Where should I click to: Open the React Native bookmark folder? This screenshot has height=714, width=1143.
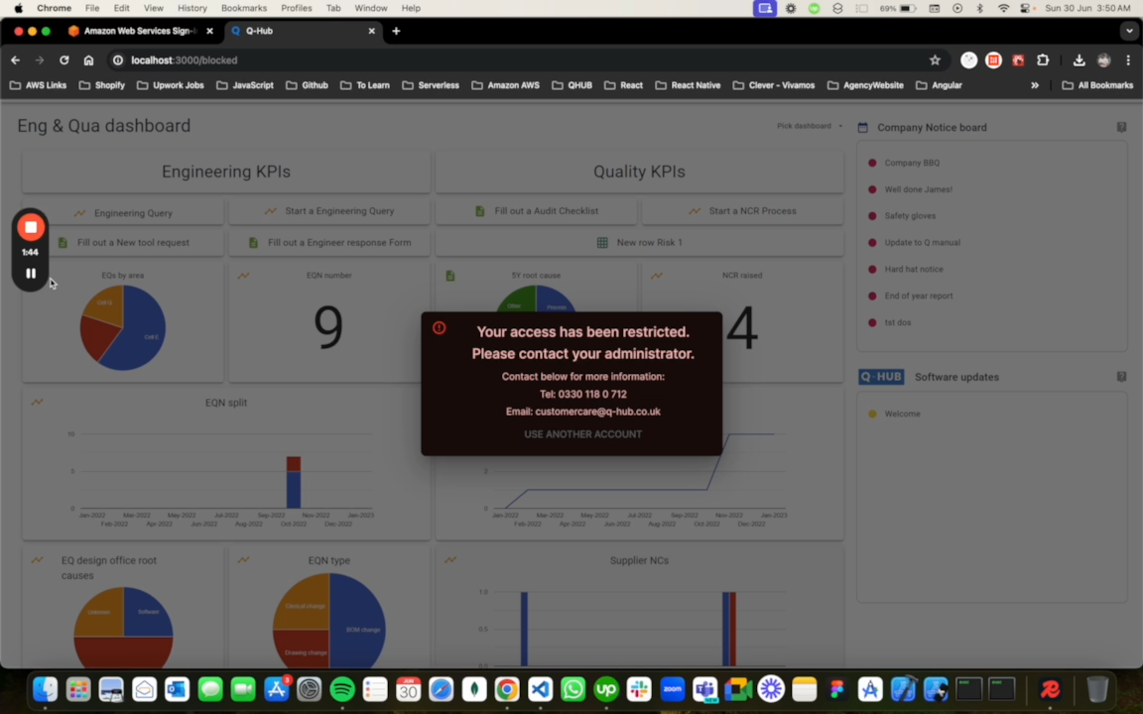pos(688,85)
